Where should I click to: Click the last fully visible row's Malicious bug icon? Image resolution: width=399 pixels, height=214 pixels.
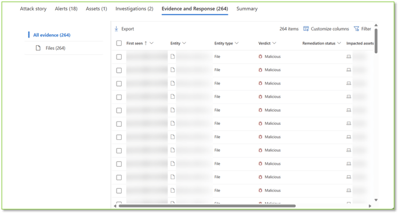260,190
